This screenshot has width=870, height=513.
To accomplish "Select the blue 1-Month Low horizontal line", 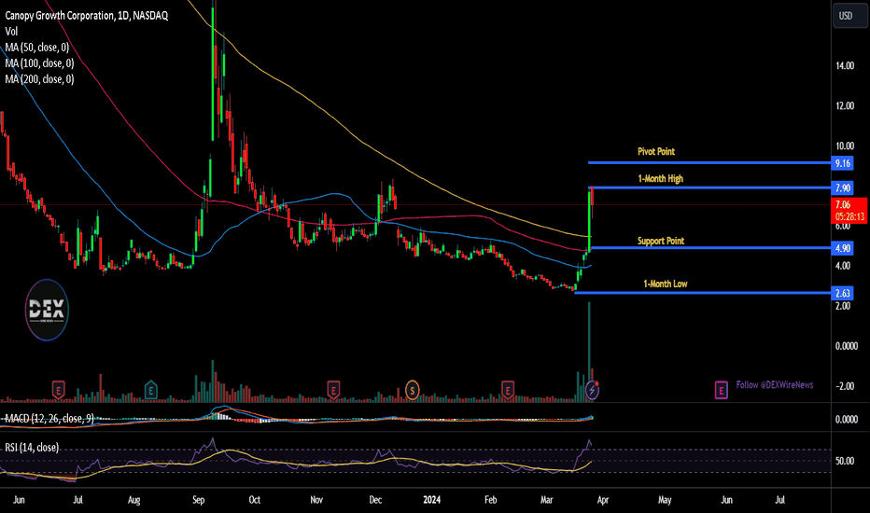I will click(702, 293).
